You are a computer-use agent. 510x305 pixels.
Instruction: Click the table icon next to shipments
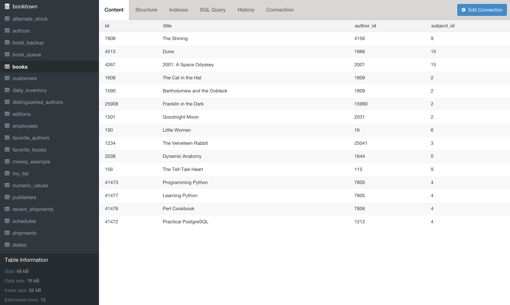[x=7, y=233]
